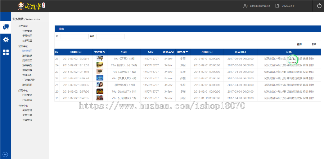The height and width of the screenshot is (159, 324).
Task: Open the settings gear sidebar icon
Action: pyautogui.click(x=5, y=39)
